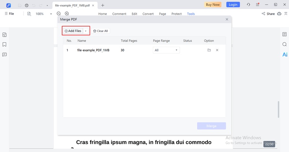The image size is (289, 152).
Task: Open a new tab with the plus button
Action: [x=103, y=5]
